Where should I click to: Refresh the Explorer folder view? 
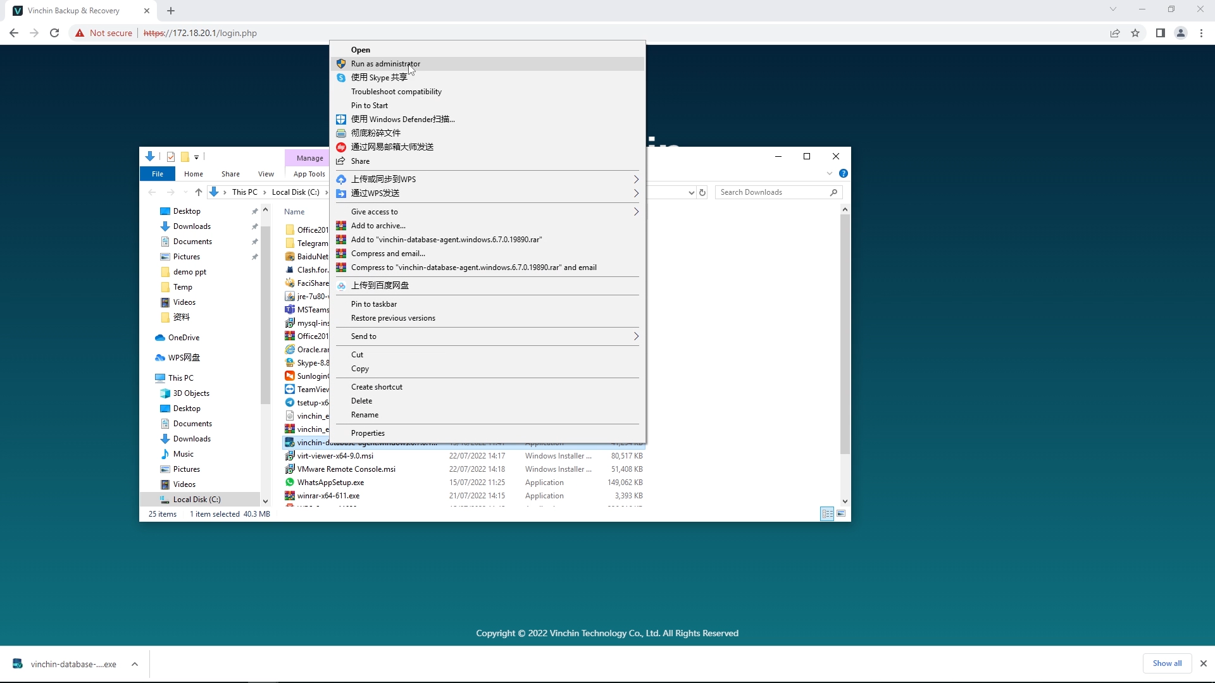[x=702, y=192]
